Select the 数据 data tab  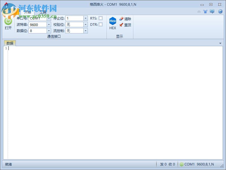[10, 43]
